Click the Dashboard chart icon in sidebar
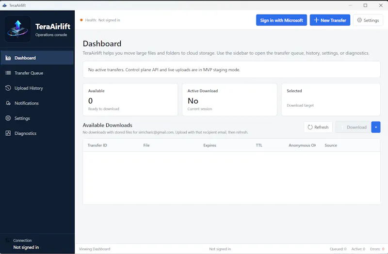This screenshot has width=388, height=254. (8, 58)
